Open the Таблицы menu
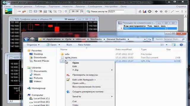 pos(40,6)
